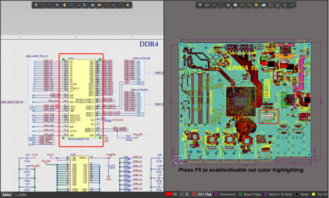This screenshot has width=329, height=198.
Task: Open the PCB align objects tool
Action: (228, 5)
